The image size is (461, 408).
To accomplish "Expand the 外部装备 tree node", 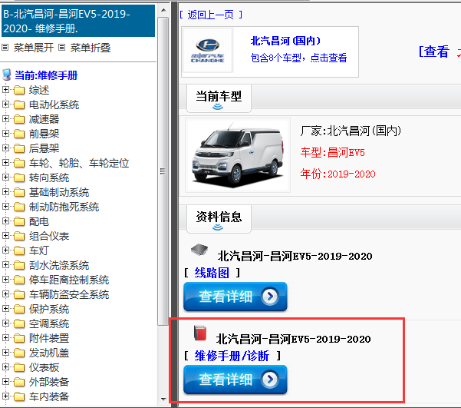I will (x=5, y=381).
